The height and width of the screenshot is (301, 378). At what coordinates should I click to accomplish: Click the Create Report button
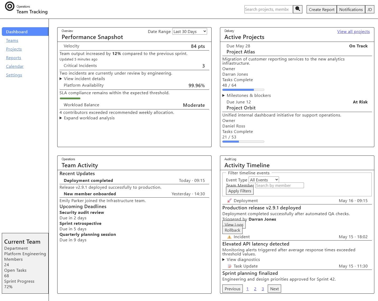(x=322, y=9)
